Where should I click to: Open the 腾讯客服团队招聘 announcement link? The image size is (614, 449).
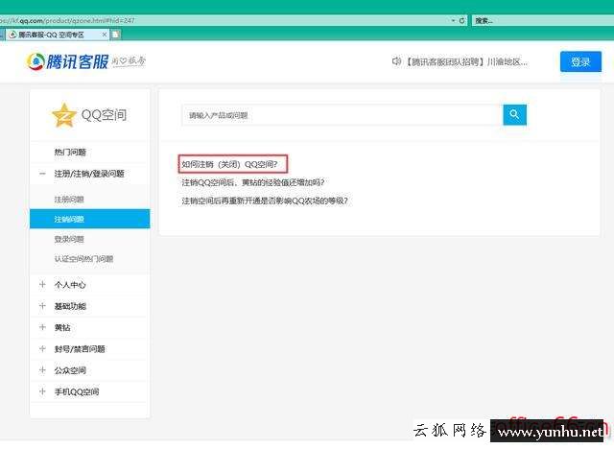[x=466, y=61]
